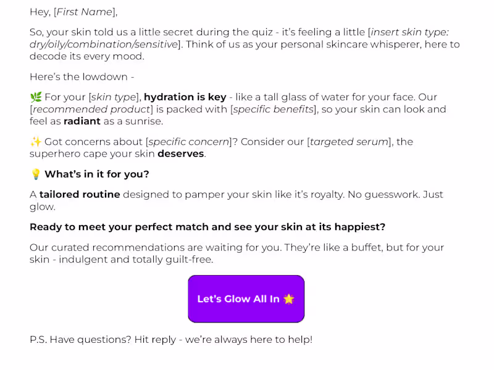Click the bold "hydration is key" text
494x370 pixels.
(185, 97)
